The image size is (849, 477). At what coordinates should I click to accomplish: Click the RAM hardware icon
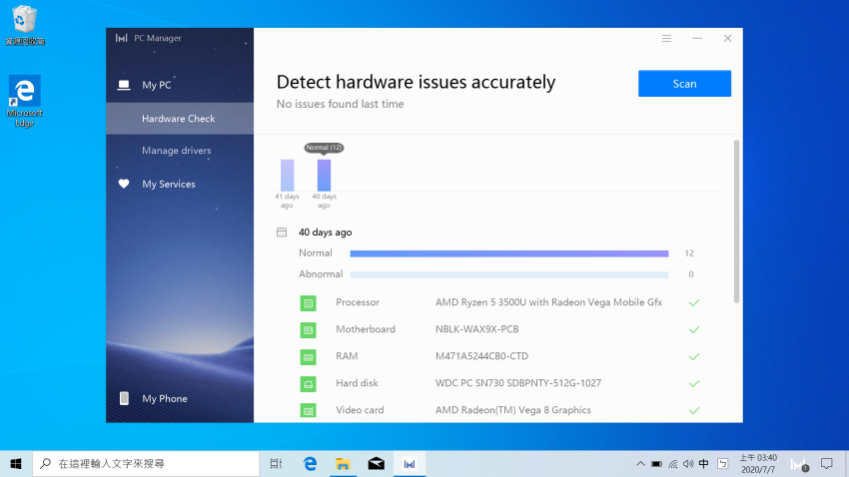pyautogui.click(x=308, y=357)
